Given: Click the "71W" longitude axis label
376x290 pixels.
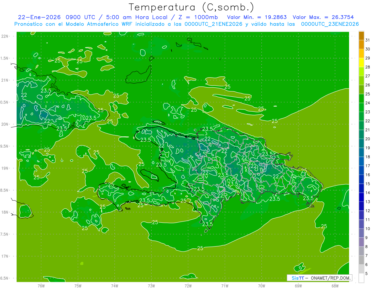Looking at the screenshot, I should click(x=225, y=286).
